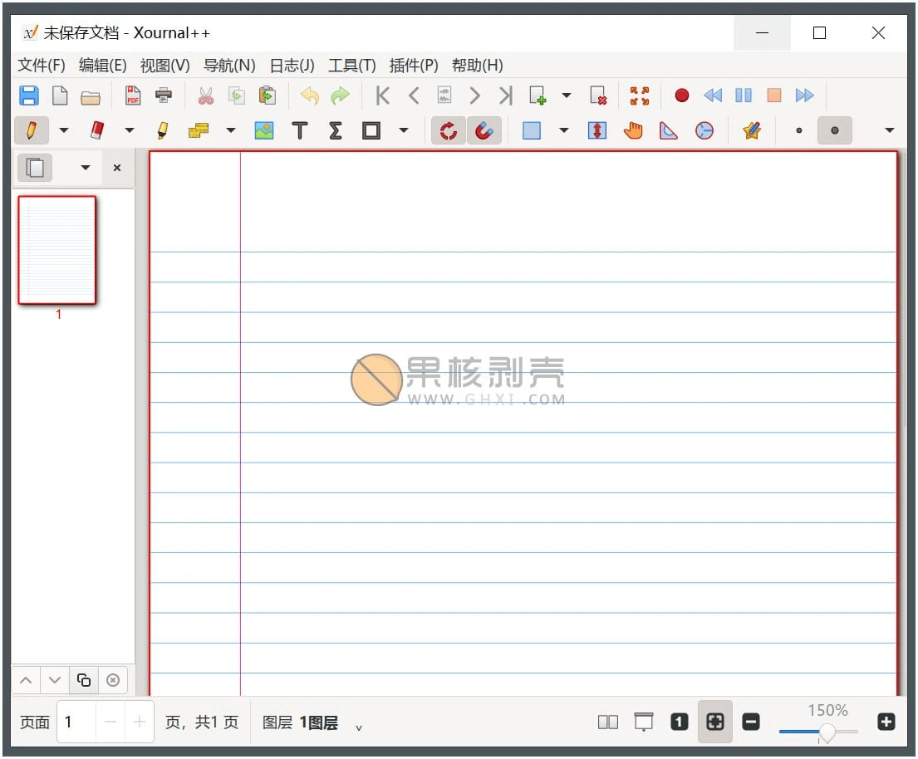Insert a TeX formula with the sigma icon
Screen dimensions: 918x759
tap(335, 130)
